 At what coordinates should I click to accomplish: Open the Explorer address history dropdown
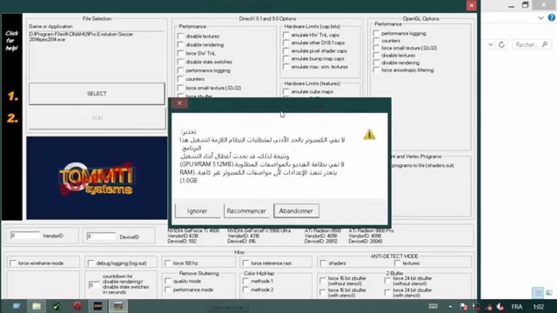coord(490,44)
